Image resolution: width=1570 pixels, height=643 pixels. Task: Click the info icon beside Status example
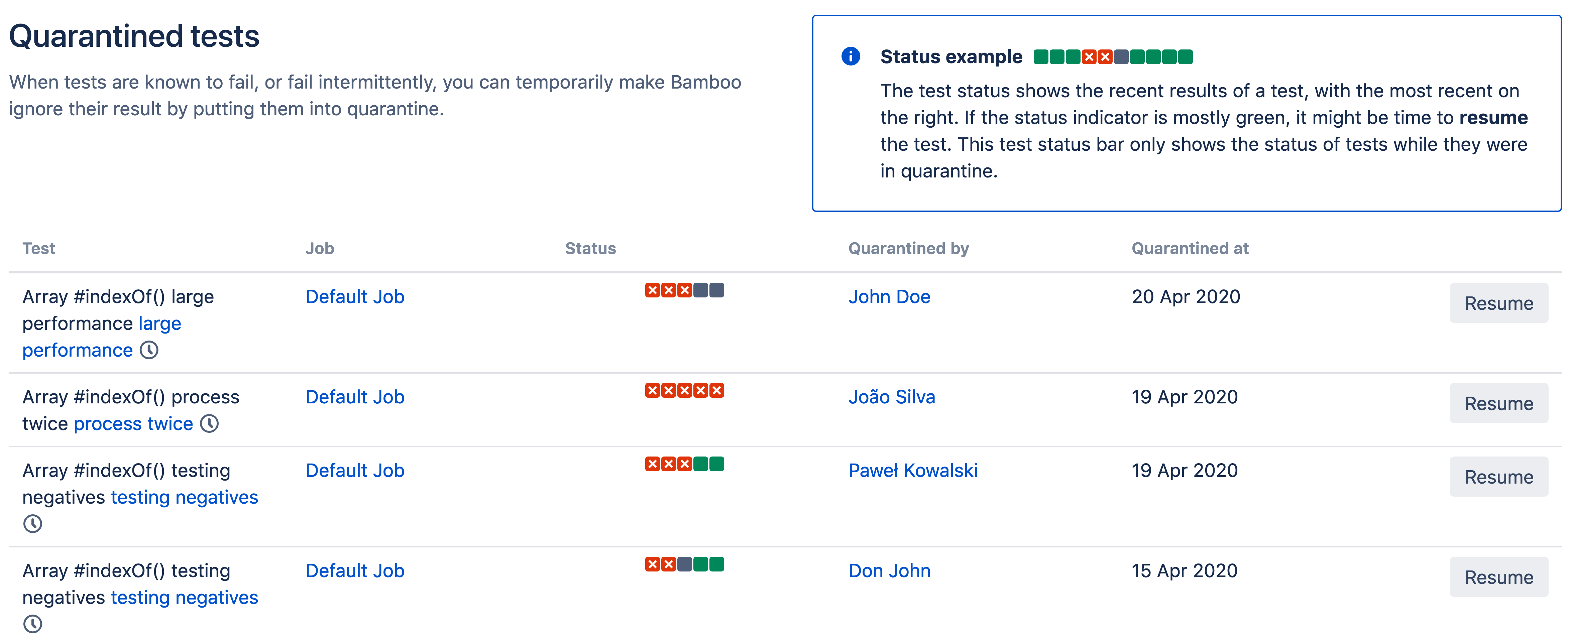[x=850, y=57]
